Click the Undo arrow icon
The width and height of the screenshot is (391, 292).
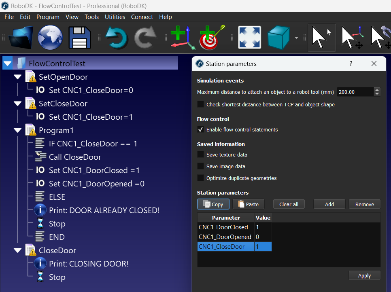coord(117,38)
